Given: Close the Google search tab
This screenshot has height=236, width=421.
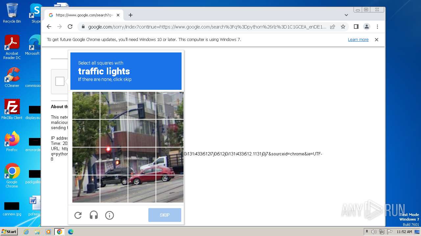Looking at the screenshot, I should [118, 15].
